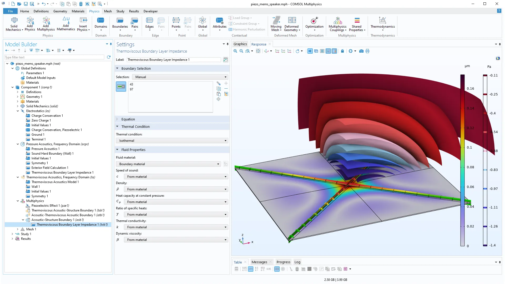The width and height of the screenshot is (505, 284).
Task: Open the Optimization ribbon tool
Action: pos(314,24)
